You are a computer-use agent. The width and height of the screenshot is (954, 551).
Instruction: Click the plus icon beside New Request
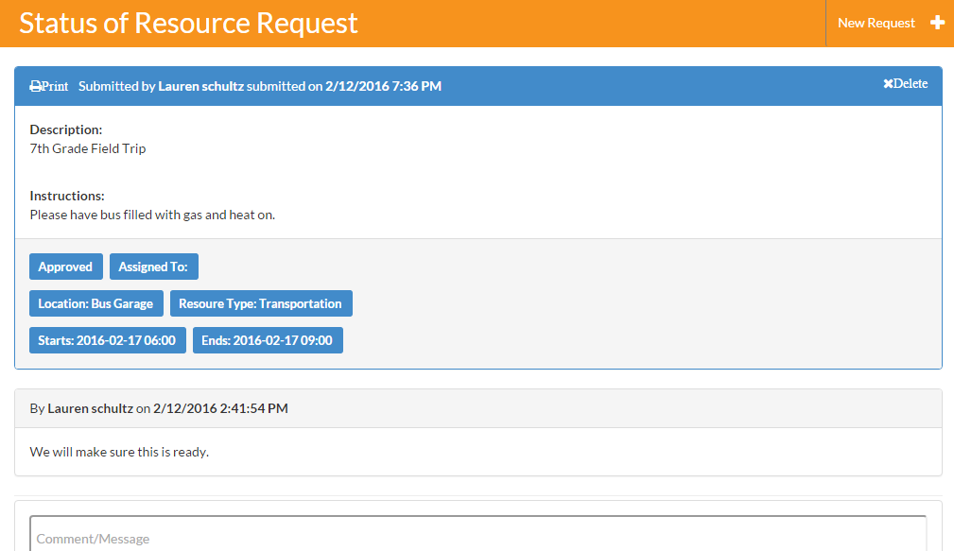point(937,23)
